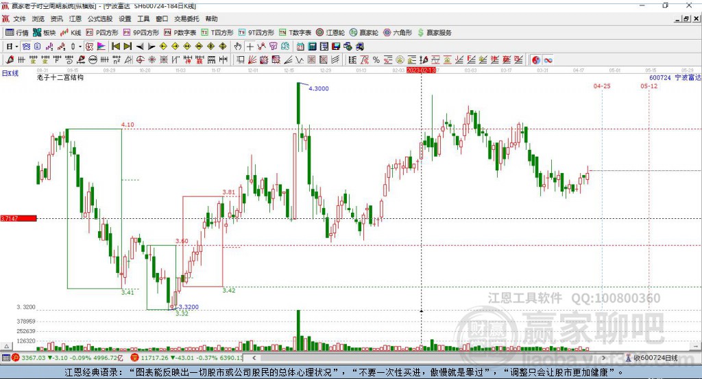Click the Shanghai index 3367.03 status entry
Viewport: 702px width, 379px height.
(67, 358)
